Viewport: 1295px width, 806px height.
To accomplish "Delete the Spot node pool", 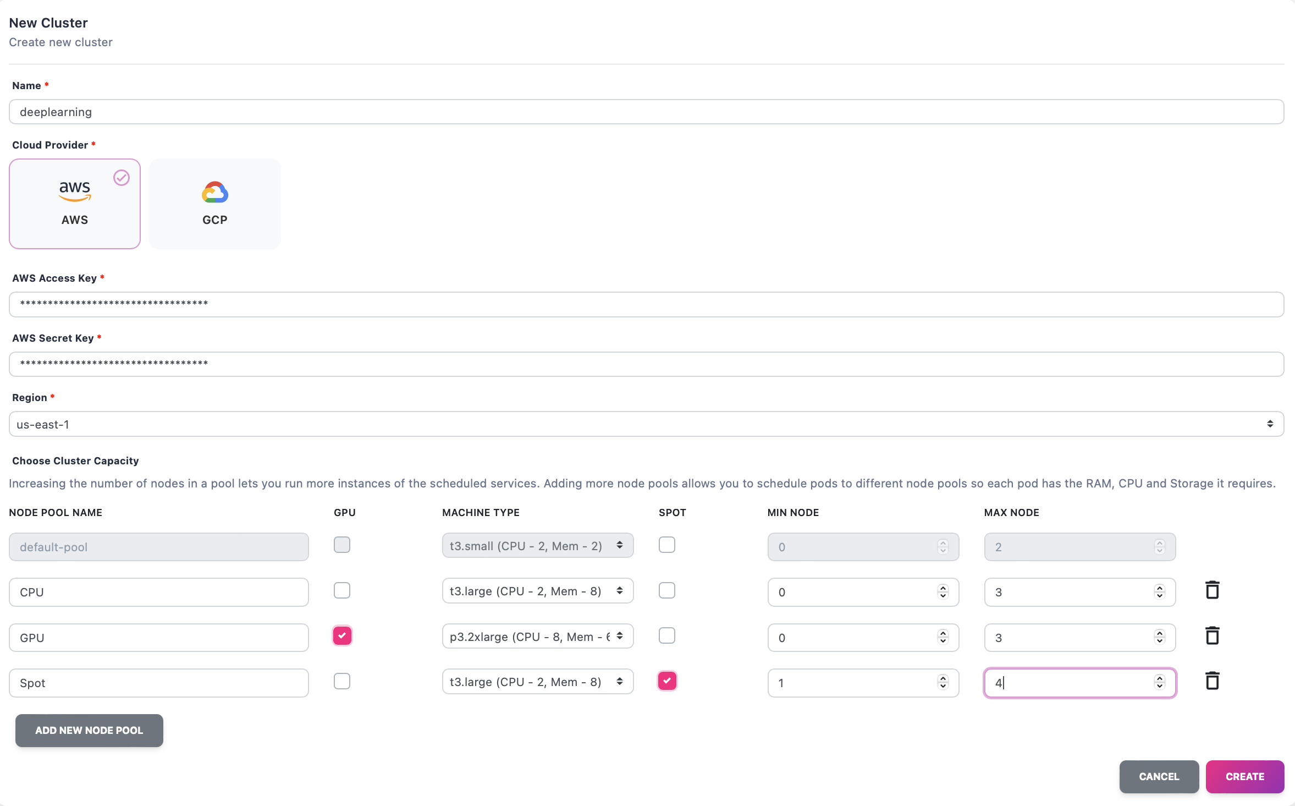I will coord(1213,681).
